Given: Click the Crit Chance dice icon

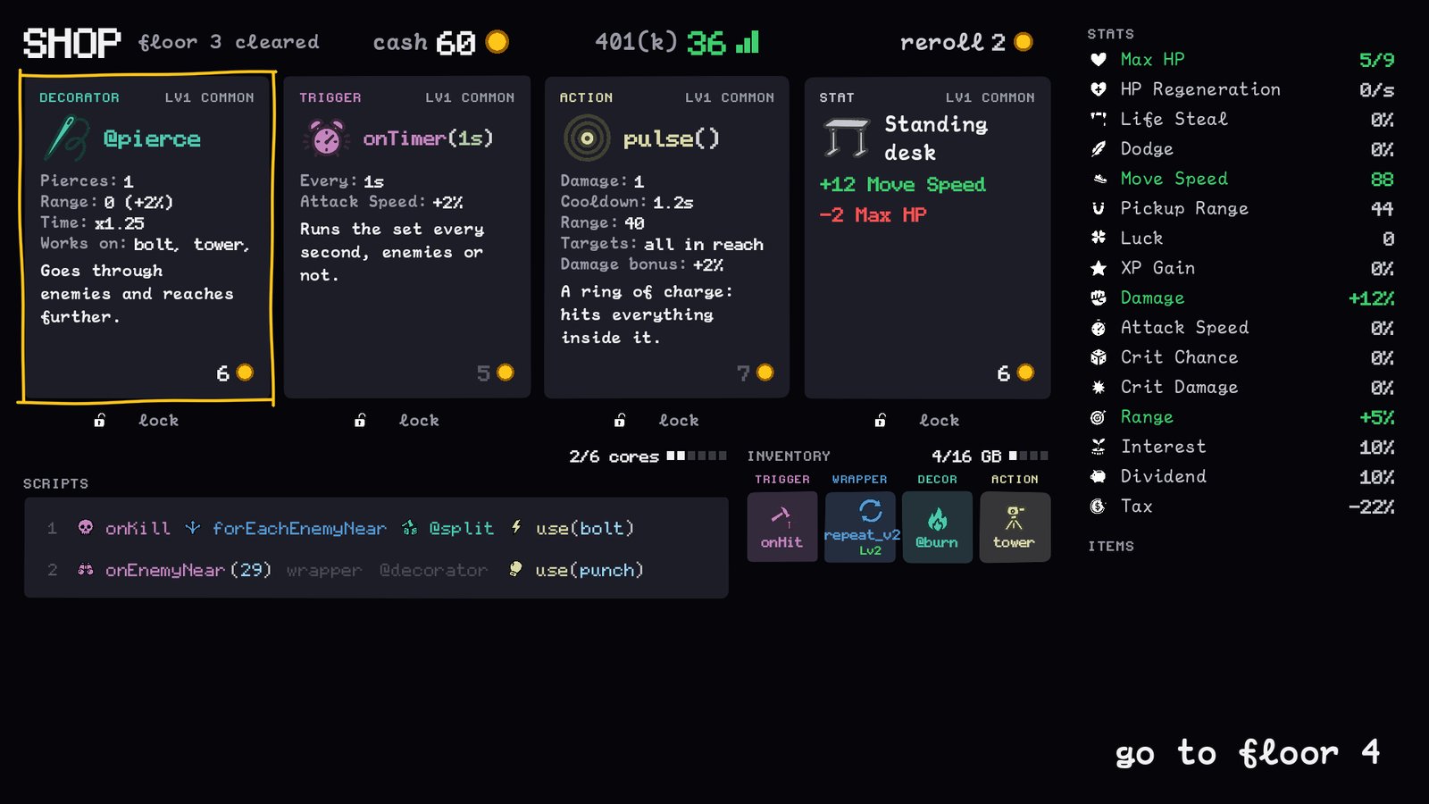Looking at the screenshot, I should point(1099,357).
